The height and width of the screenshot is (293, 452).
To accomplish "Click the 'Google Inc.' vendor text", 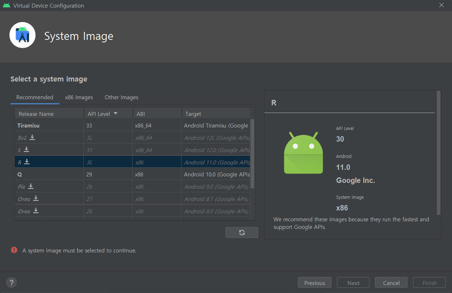I will pyautogui.click(x=355, y=180).
